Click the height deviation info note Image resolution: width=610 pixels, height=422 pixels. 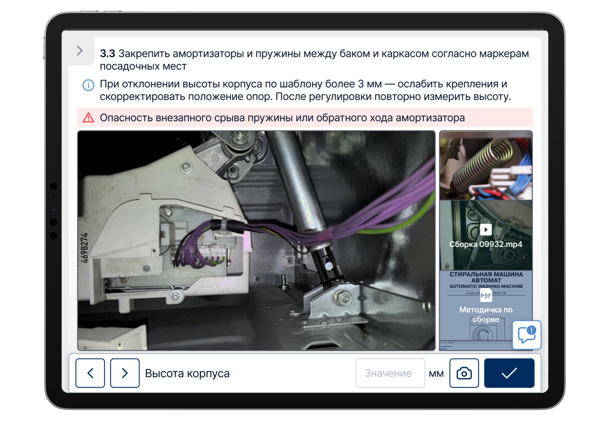(305, 90)
